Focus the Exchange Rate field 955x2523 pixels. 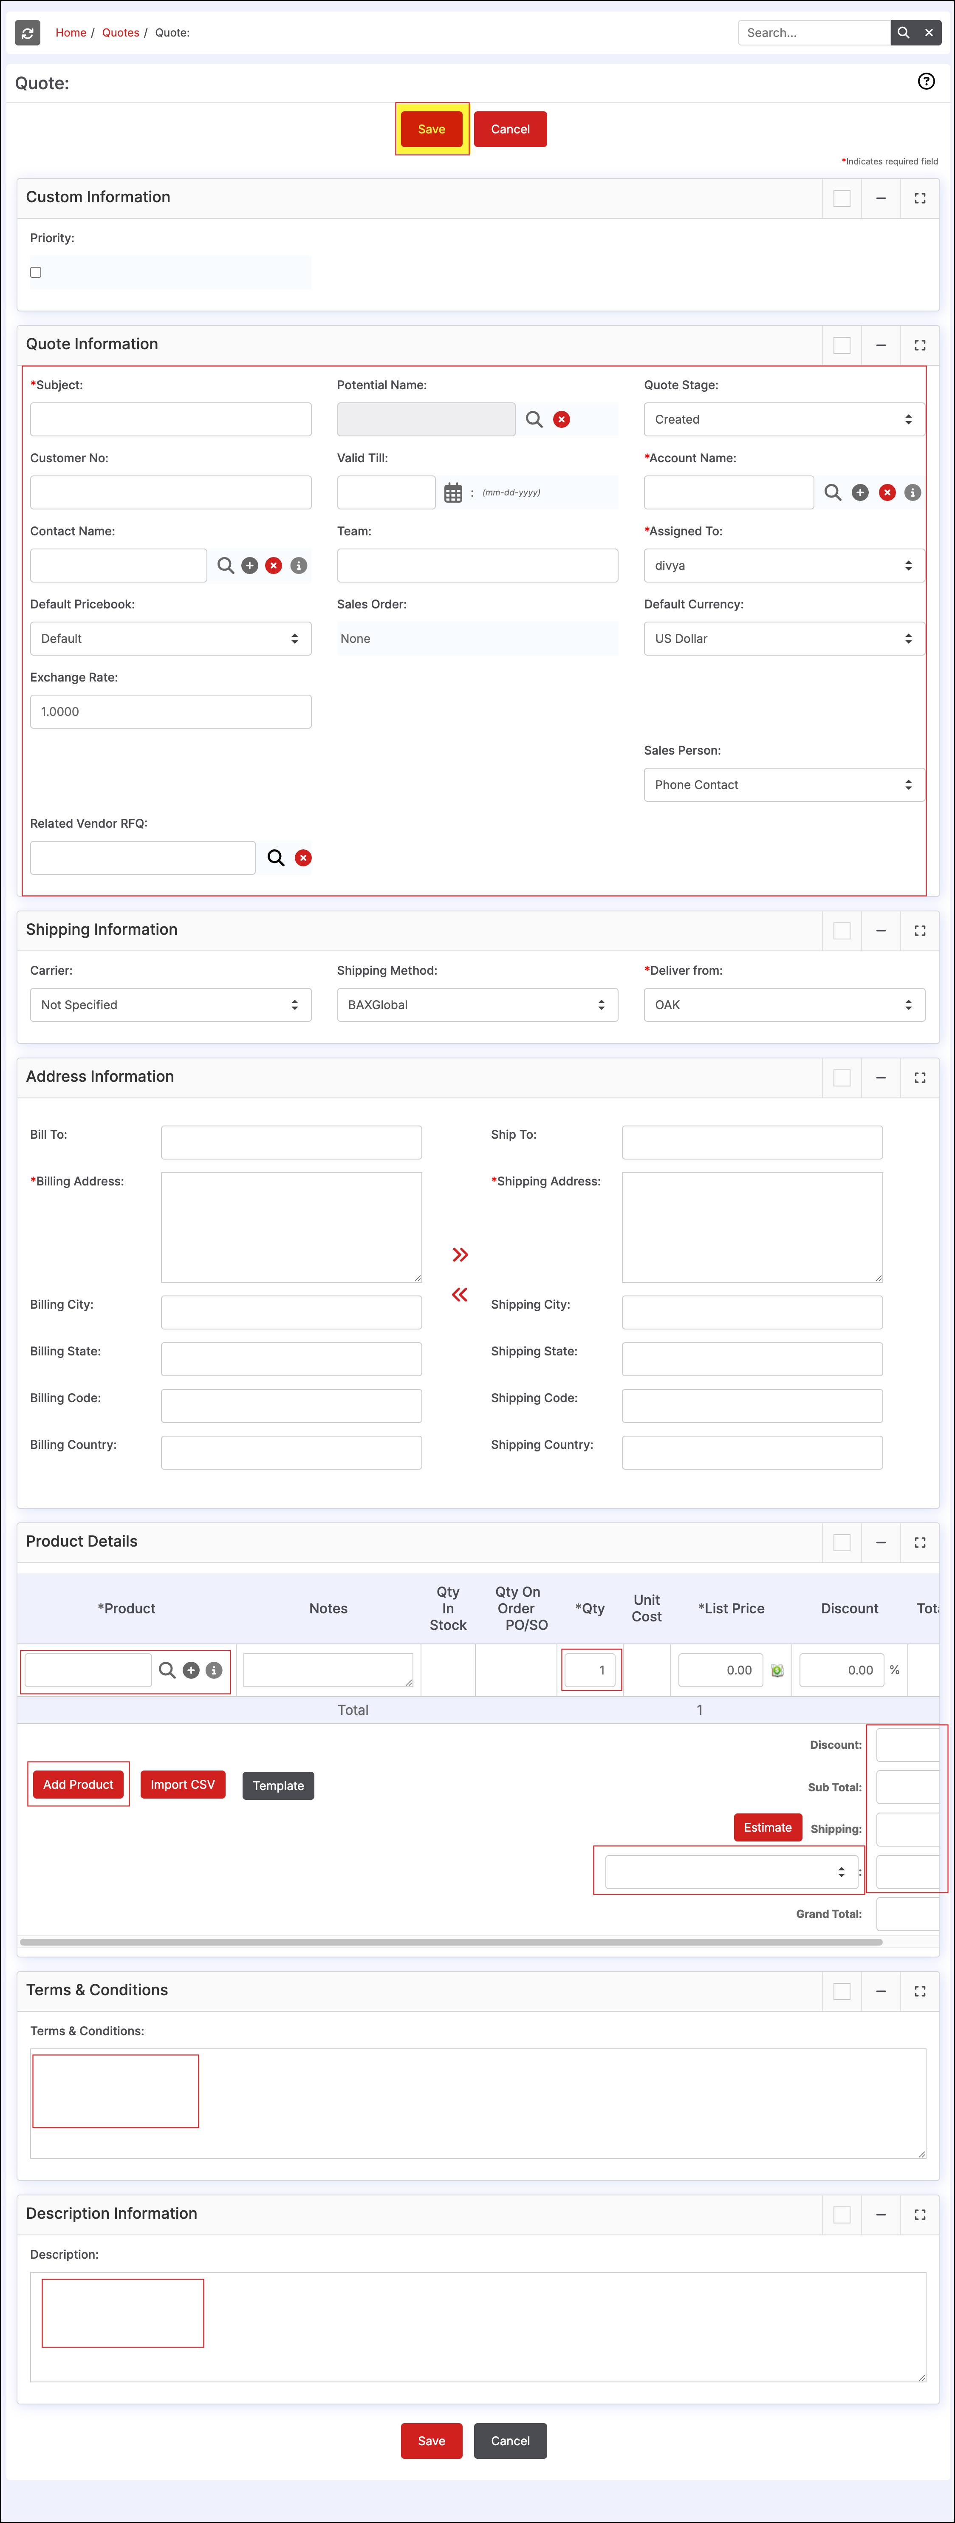coord(170,712)
